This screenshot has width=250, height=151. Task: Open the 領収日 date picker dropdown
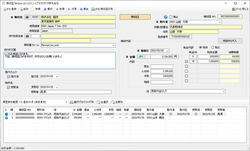point(167,51)
